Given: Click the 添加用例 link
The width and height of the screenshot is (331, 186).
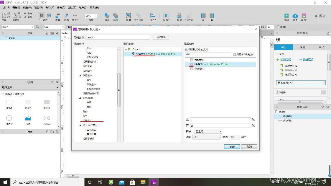Looking at the screenshot, I should point(286,59).
